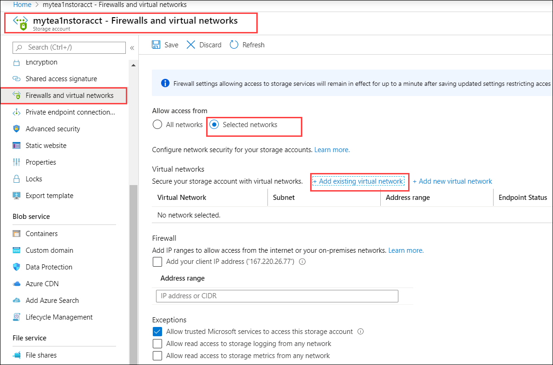This screenshot has width=553, height=365.
Task: Click the Properties bars icon
Action: click(17, 162)
